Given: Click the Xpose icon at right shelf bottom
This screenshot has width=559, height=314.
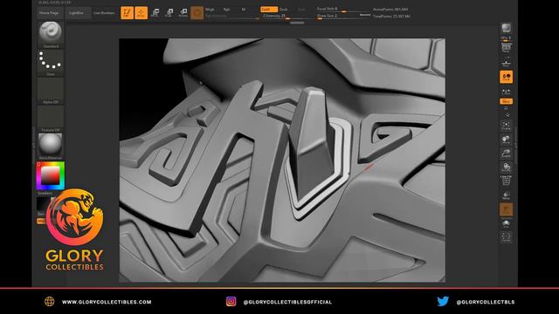Looking at the screenshot, I should (x=506, y=237).
